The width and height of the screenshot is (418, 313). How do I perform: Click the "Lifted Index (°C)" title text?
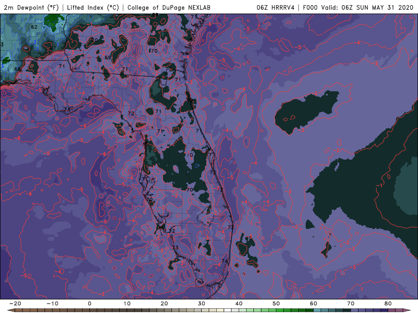point(93,7)
